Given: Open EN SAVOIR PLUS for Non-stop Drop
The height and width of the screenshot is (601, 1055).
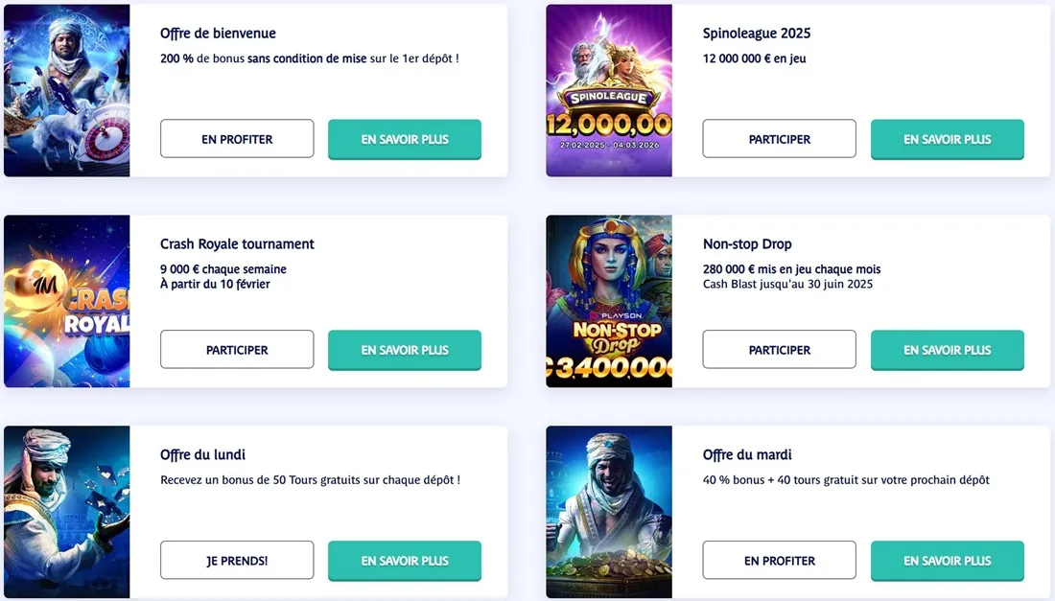Looking at the screenshot, I should pos(947,350).
